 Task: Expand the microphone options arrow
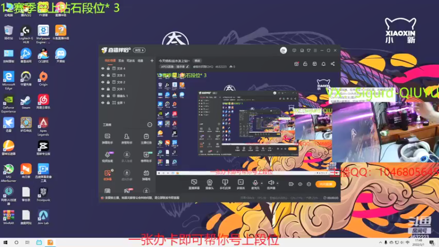pos(262,183)
